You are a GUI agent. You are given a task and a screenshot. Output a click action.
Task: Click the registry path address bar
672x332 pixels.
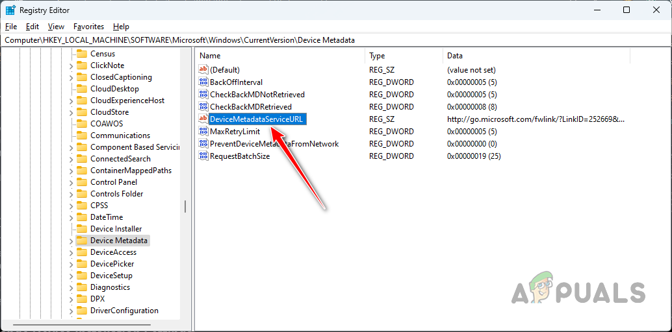pos(336,40)
